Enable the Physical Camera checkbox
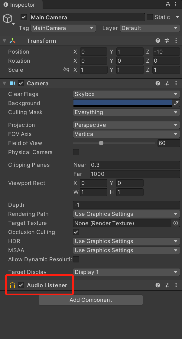 (76, 152)
